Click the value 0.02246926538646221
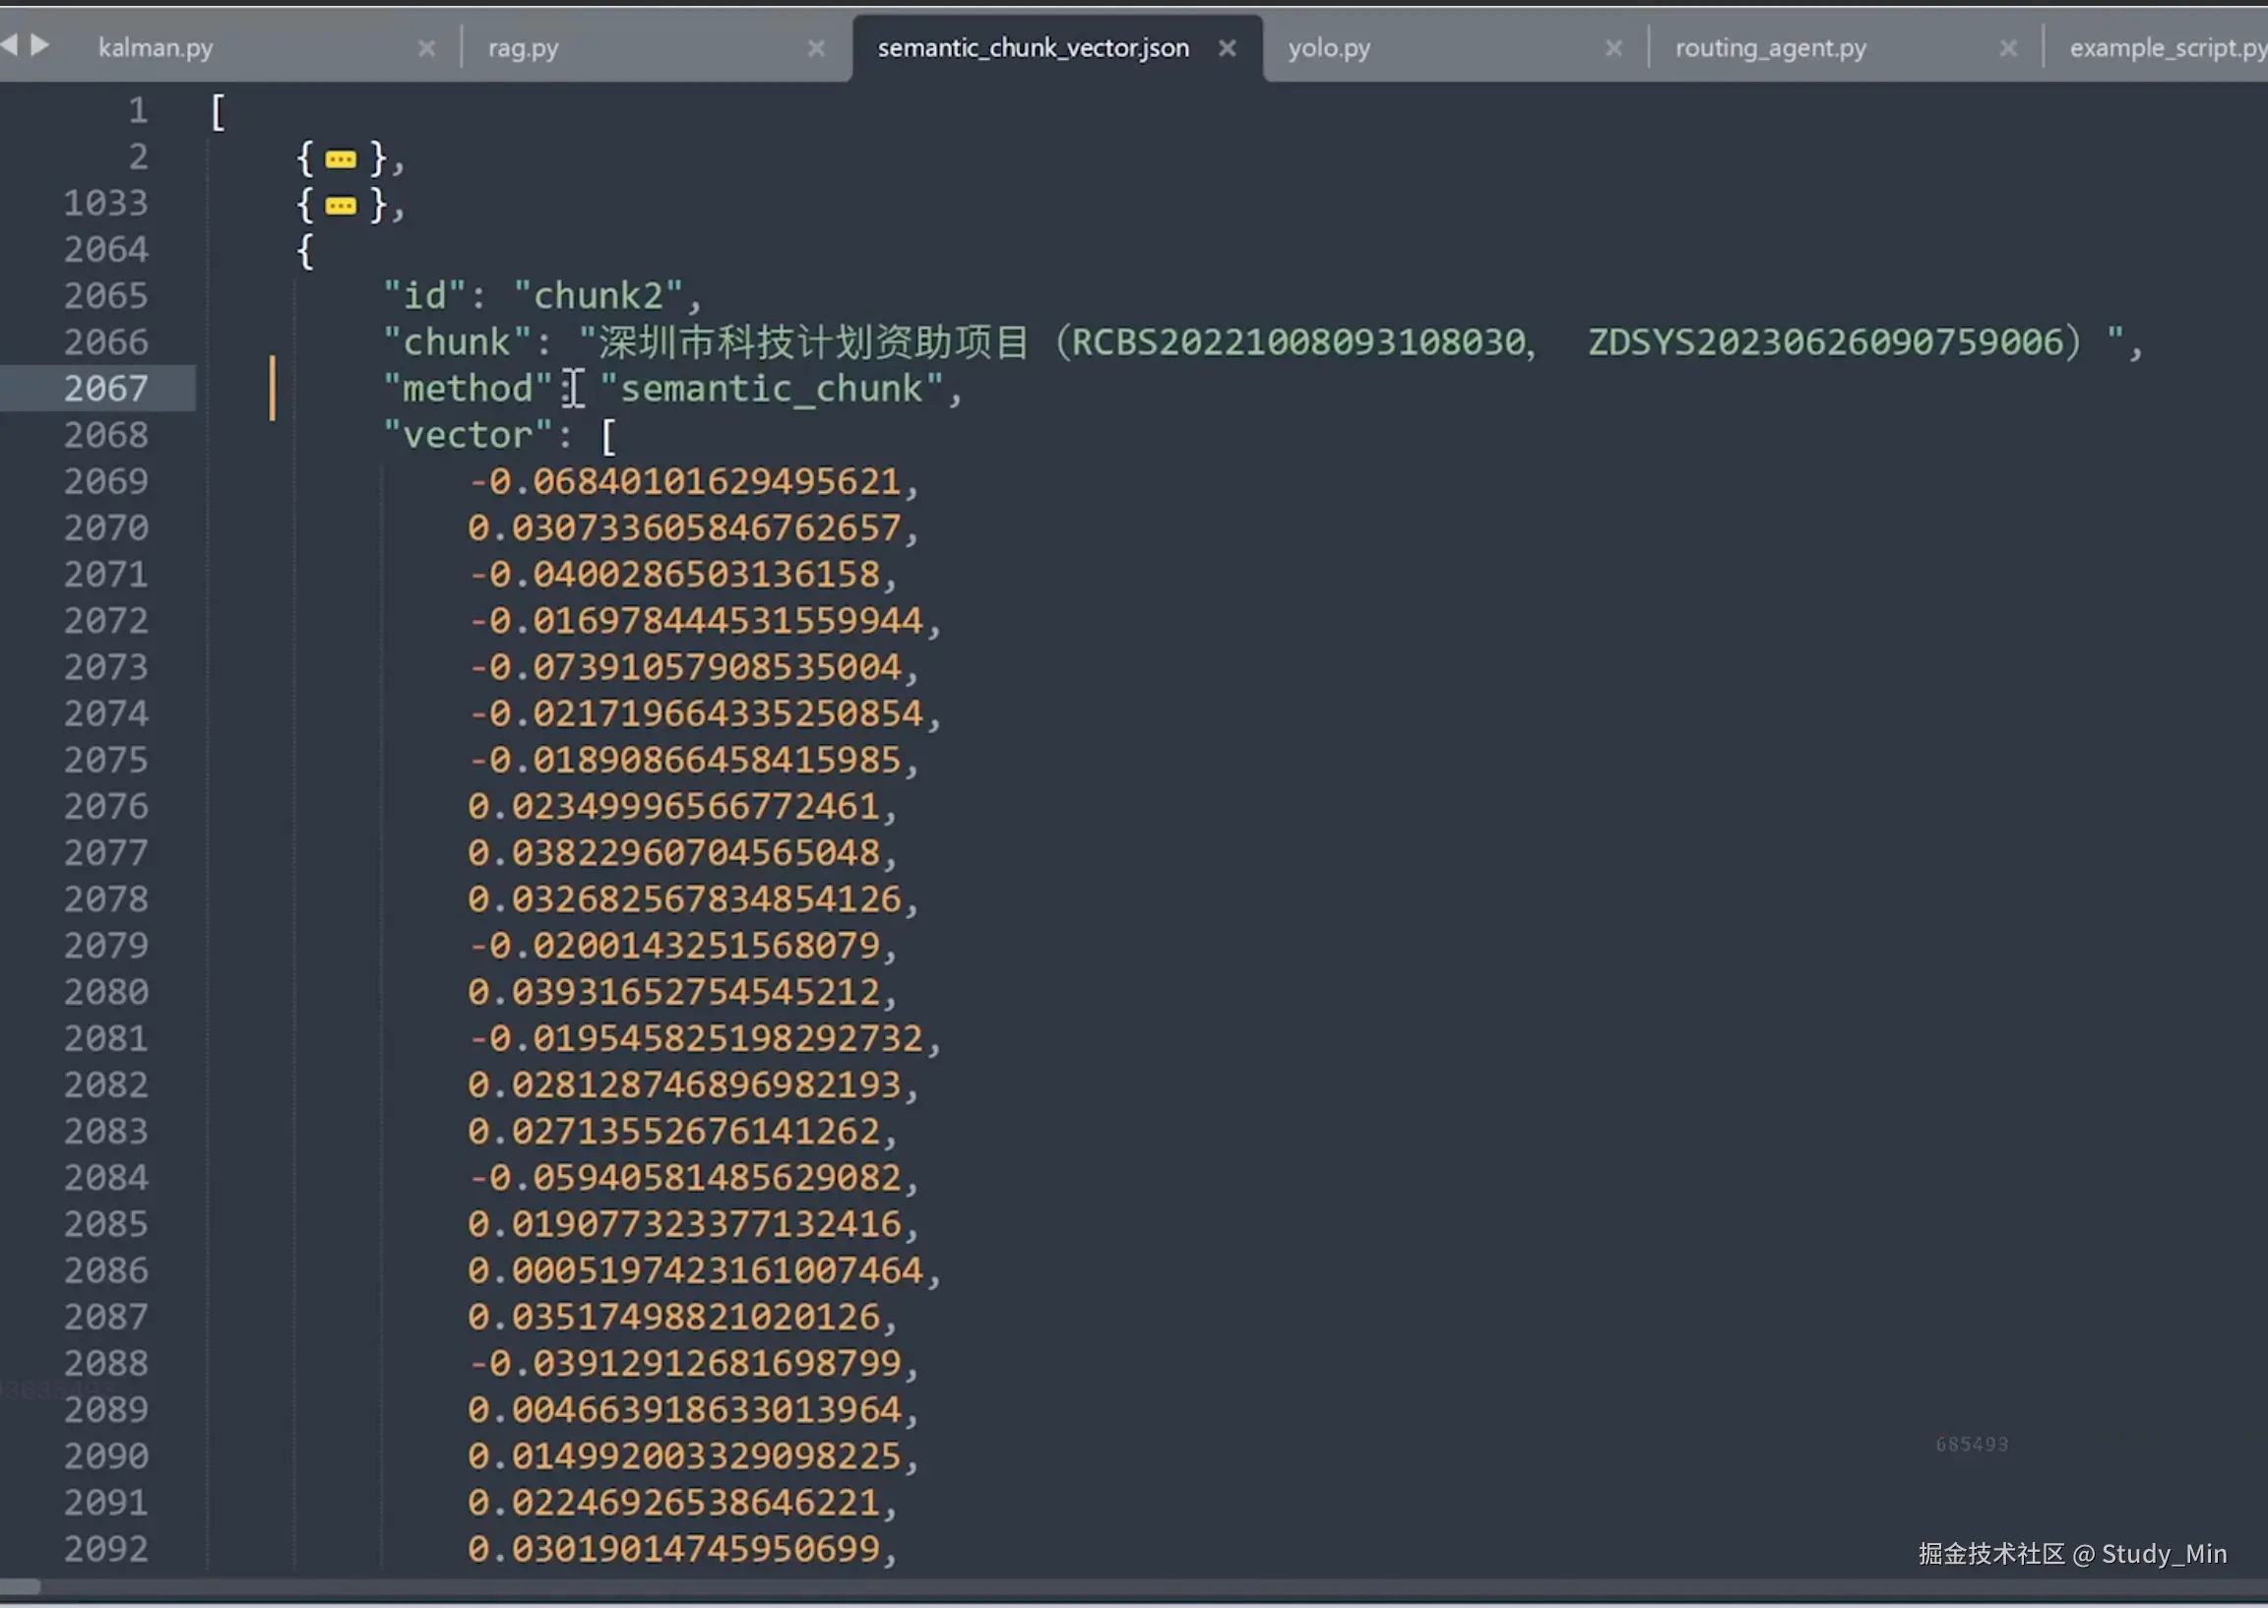The height and width of the screenshot is (1608, 2268). (x=673, y=1503)
